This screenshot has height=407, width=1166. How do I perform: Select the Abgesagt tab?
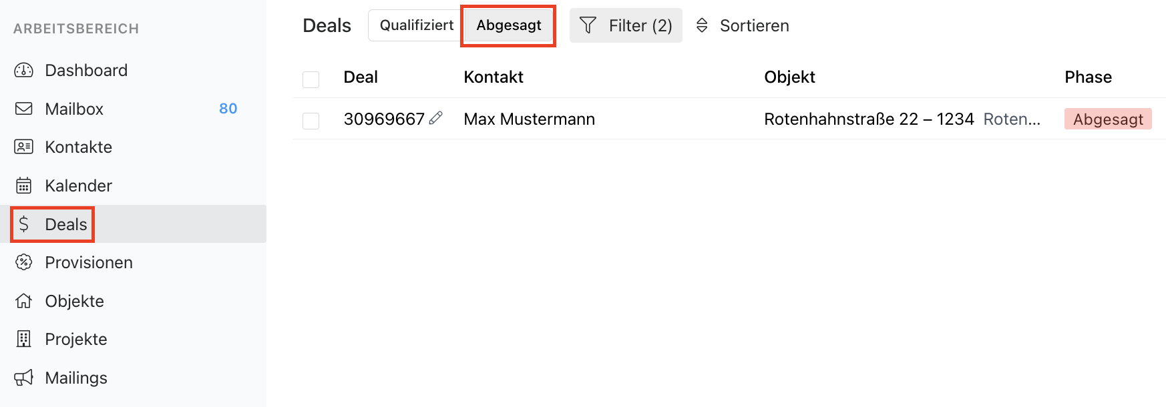tap(508, 25)
